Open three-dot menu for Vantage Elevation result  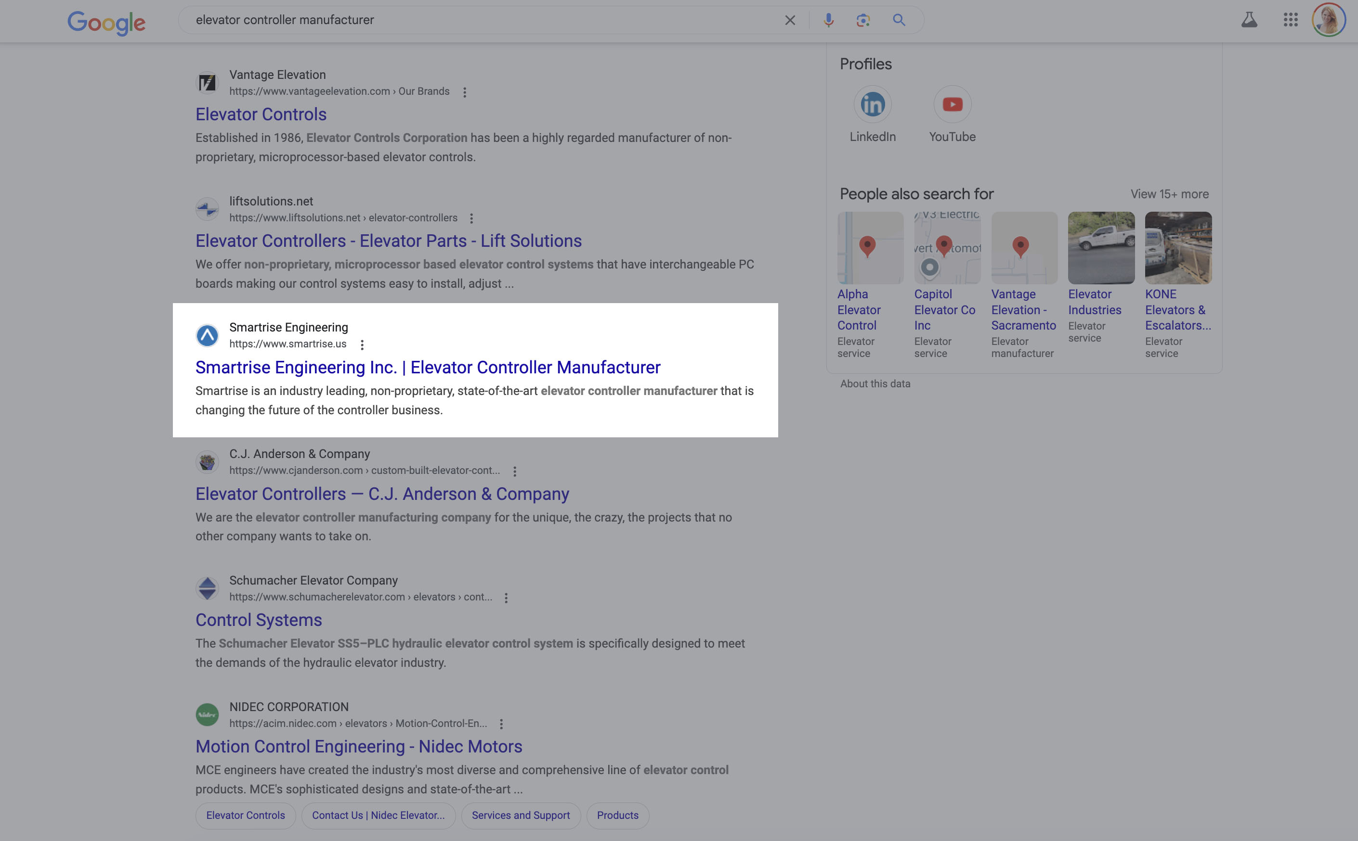464,92
